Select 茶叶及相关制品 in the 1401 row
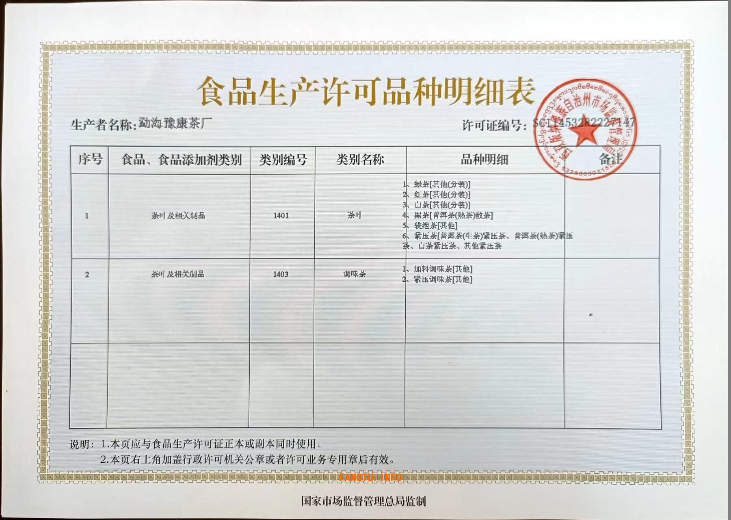Viewport: 731px width, 520px height. click(178, 216)
